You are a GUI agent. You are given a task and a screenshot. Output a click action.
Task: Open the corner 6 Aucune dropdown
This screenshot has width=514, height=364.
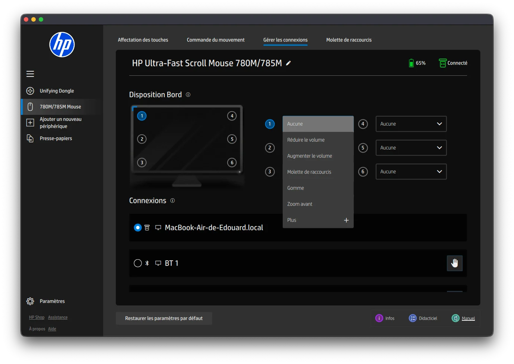click(411, 172)
